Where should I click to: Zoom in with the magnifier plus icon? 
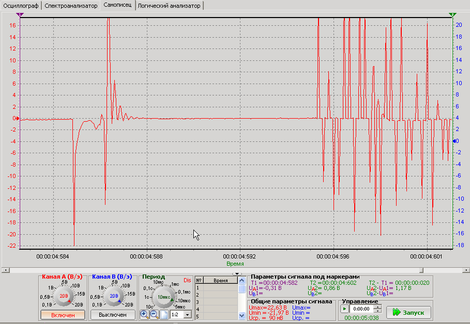pyautogui.click(x=144, y=314)
